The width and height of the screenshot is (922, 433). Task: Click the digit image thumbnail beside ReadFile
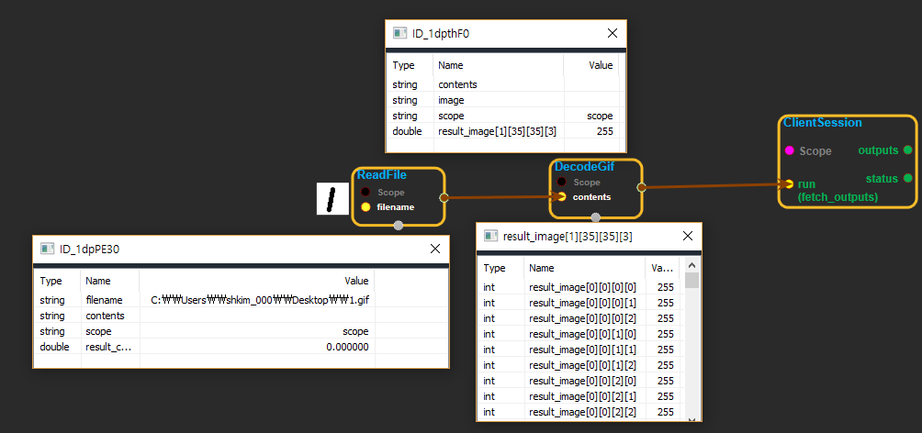[x=332, y=198]
